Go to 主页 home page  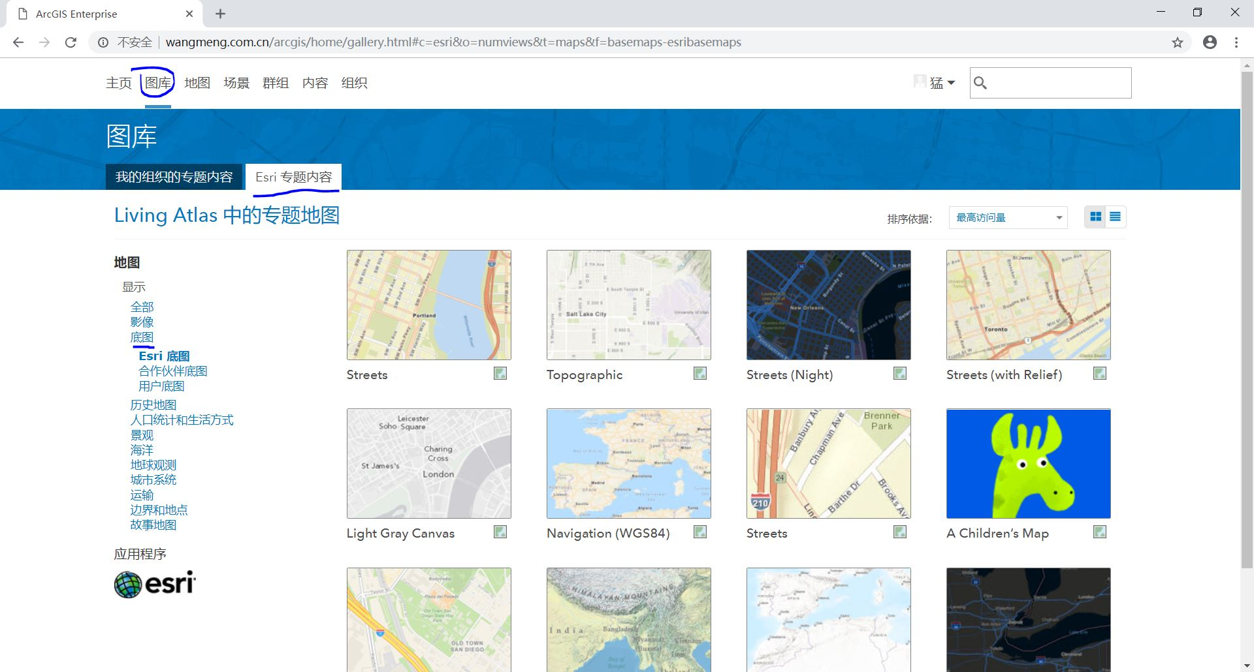pos(119,83)
